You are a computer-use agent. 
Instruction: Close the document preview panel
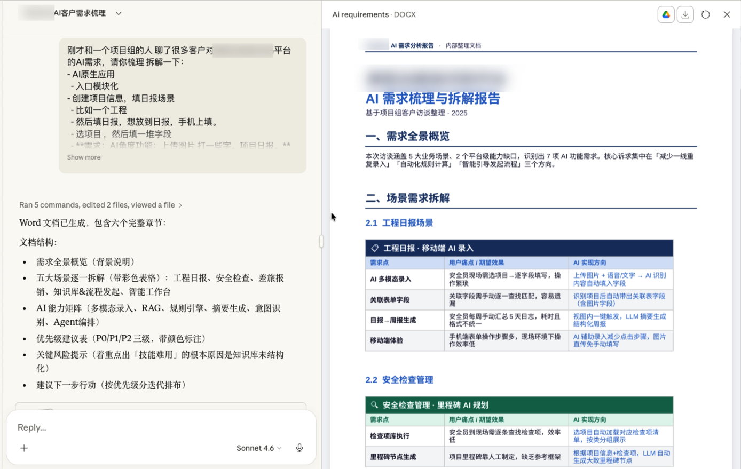click(727, 15)
